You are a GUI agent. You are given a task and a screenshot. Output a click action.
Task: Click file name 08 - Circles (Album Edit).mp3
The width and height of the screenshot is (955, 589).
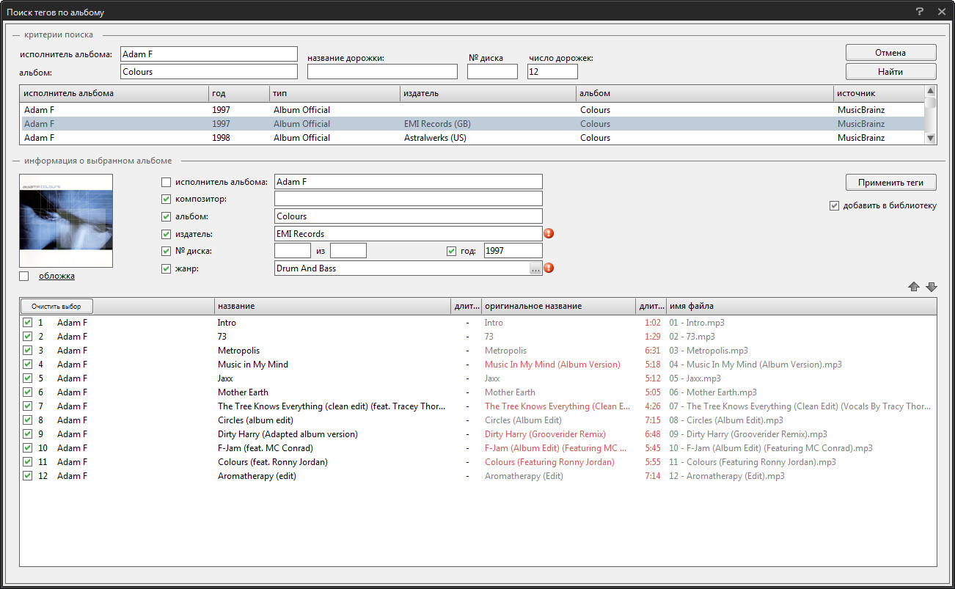(726, 420)
